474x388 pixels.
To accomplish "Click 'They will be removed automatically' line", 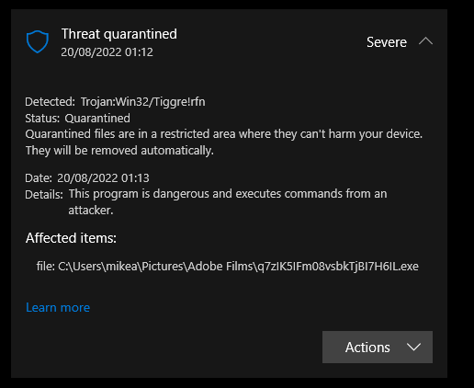I will pos(119,151).
